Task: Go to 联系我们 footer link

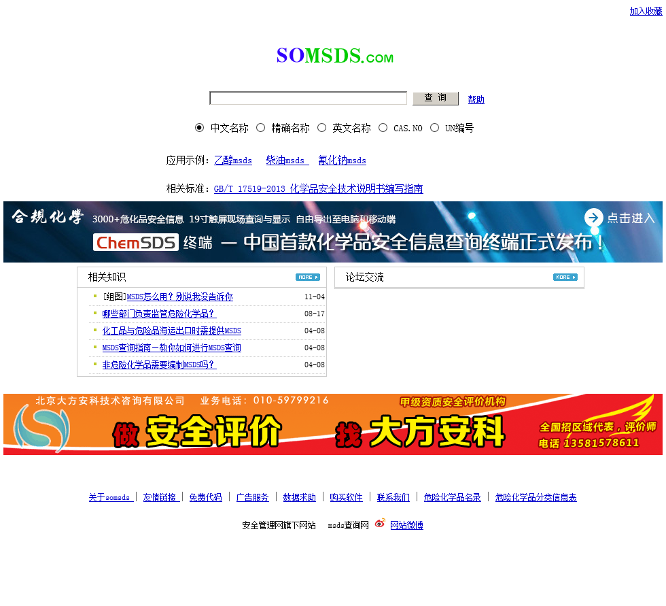Action: 393,497
